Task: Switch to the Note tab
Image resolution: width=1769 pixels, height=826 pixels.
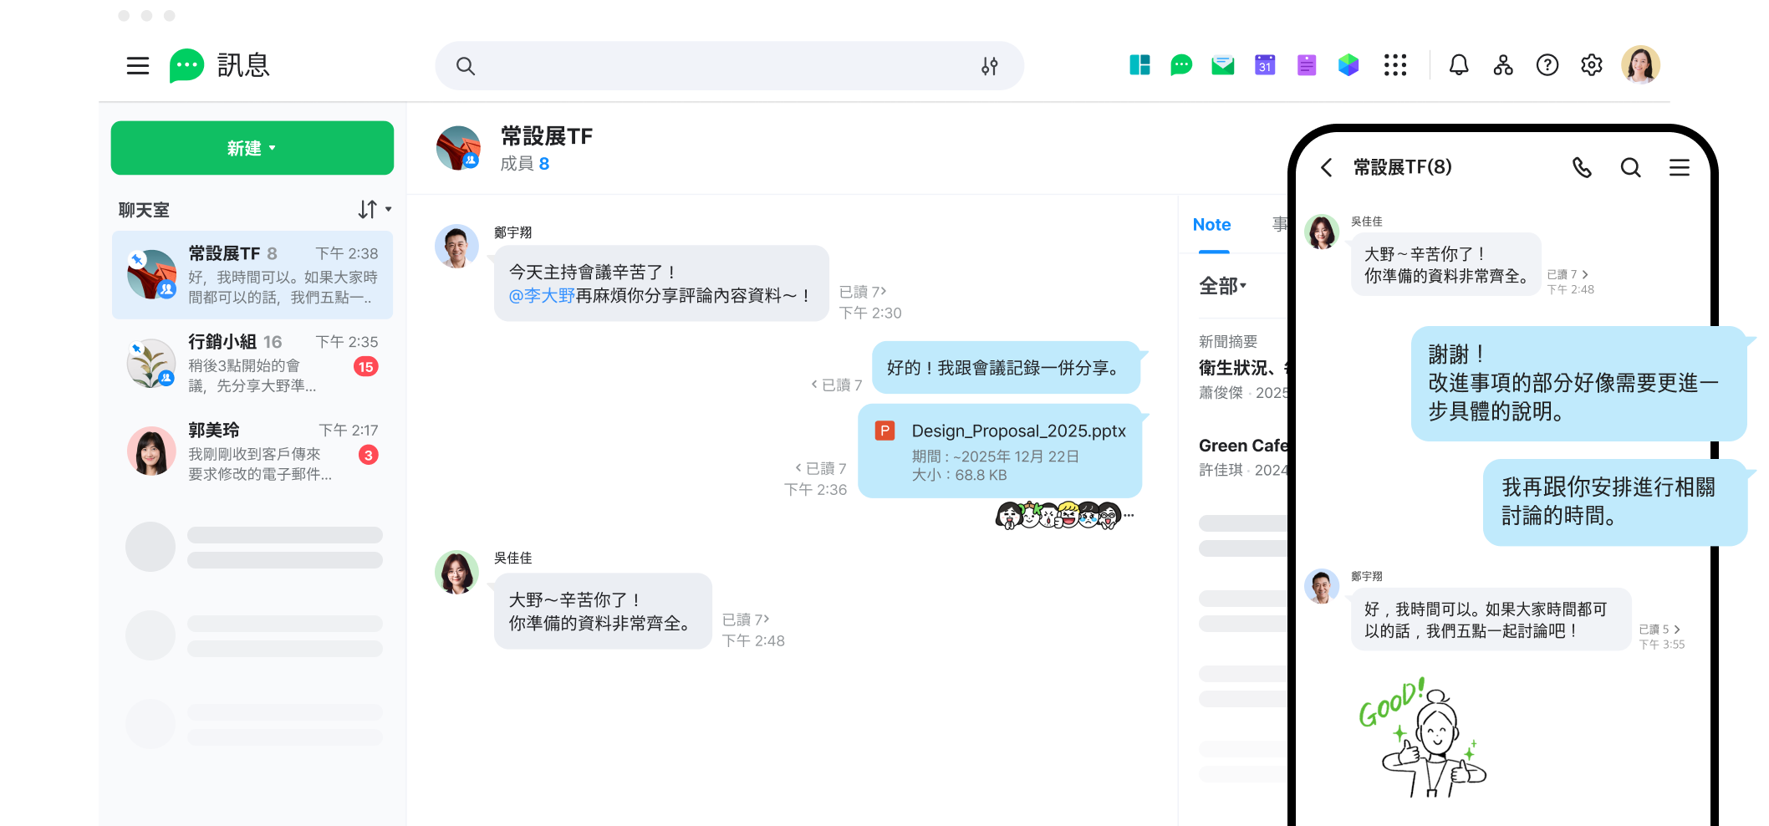Action: [x=1211, y=225]
